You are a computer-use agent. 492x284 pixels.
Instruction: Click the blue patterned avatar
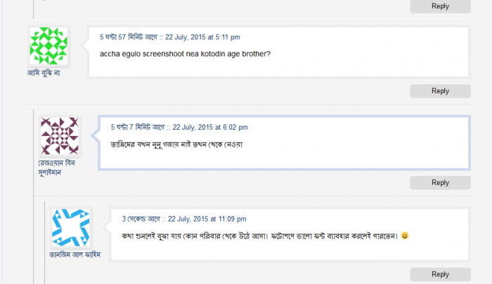click(x=71, y=227)
